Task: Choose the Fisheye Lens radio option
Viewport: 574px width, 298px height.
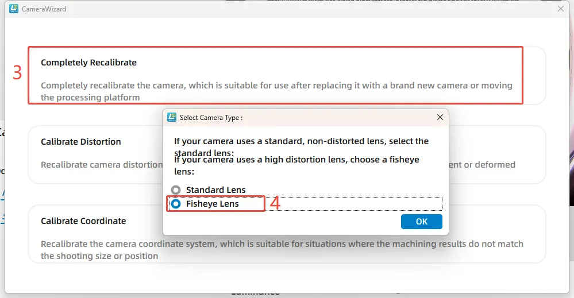Action: click(176, 204)
